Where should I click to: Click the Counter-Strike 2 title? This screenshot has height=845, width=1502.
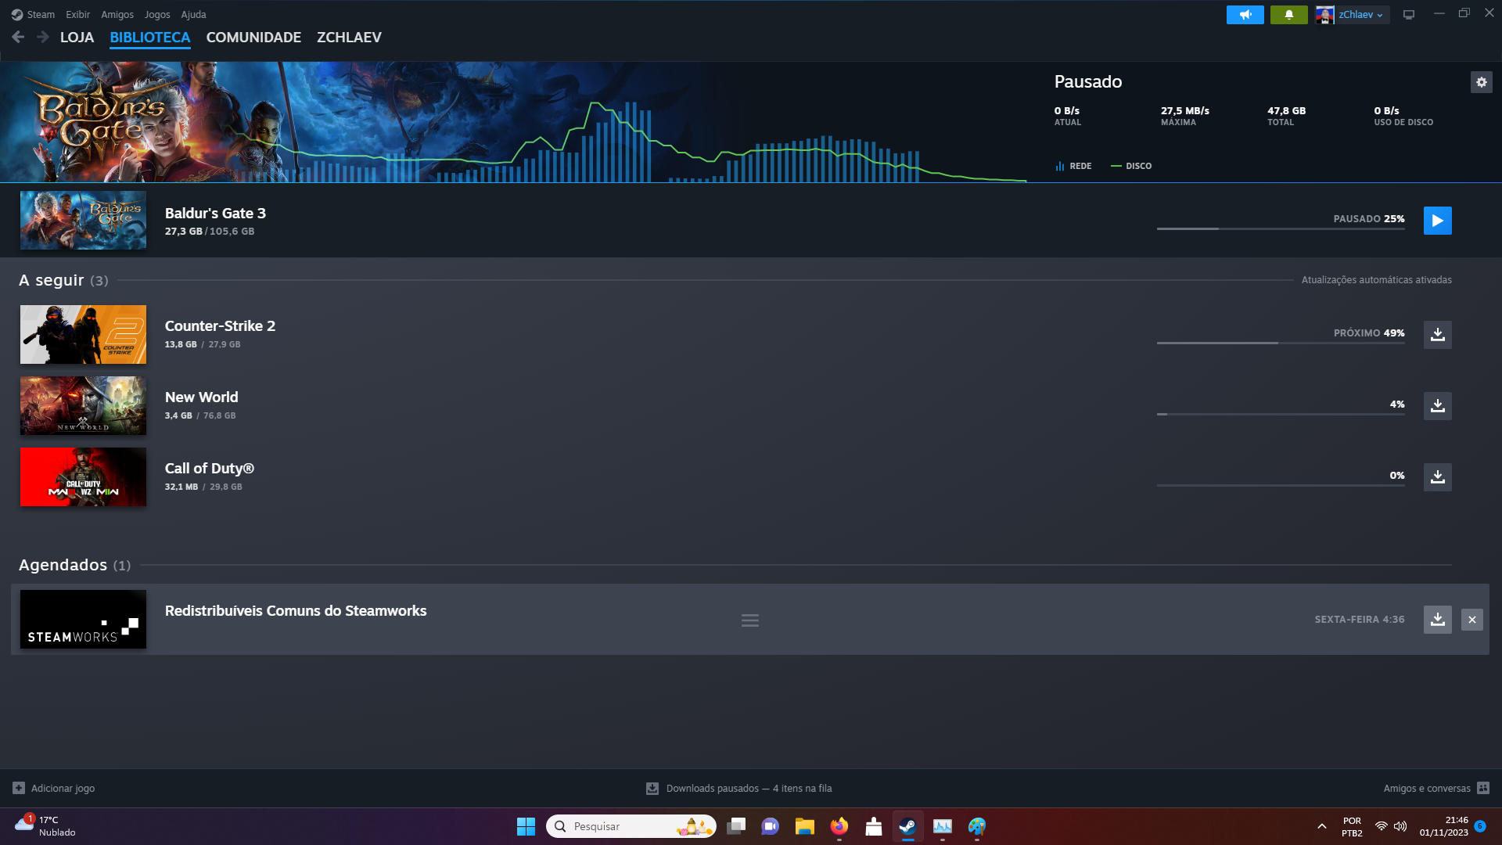tap(220, 325)
